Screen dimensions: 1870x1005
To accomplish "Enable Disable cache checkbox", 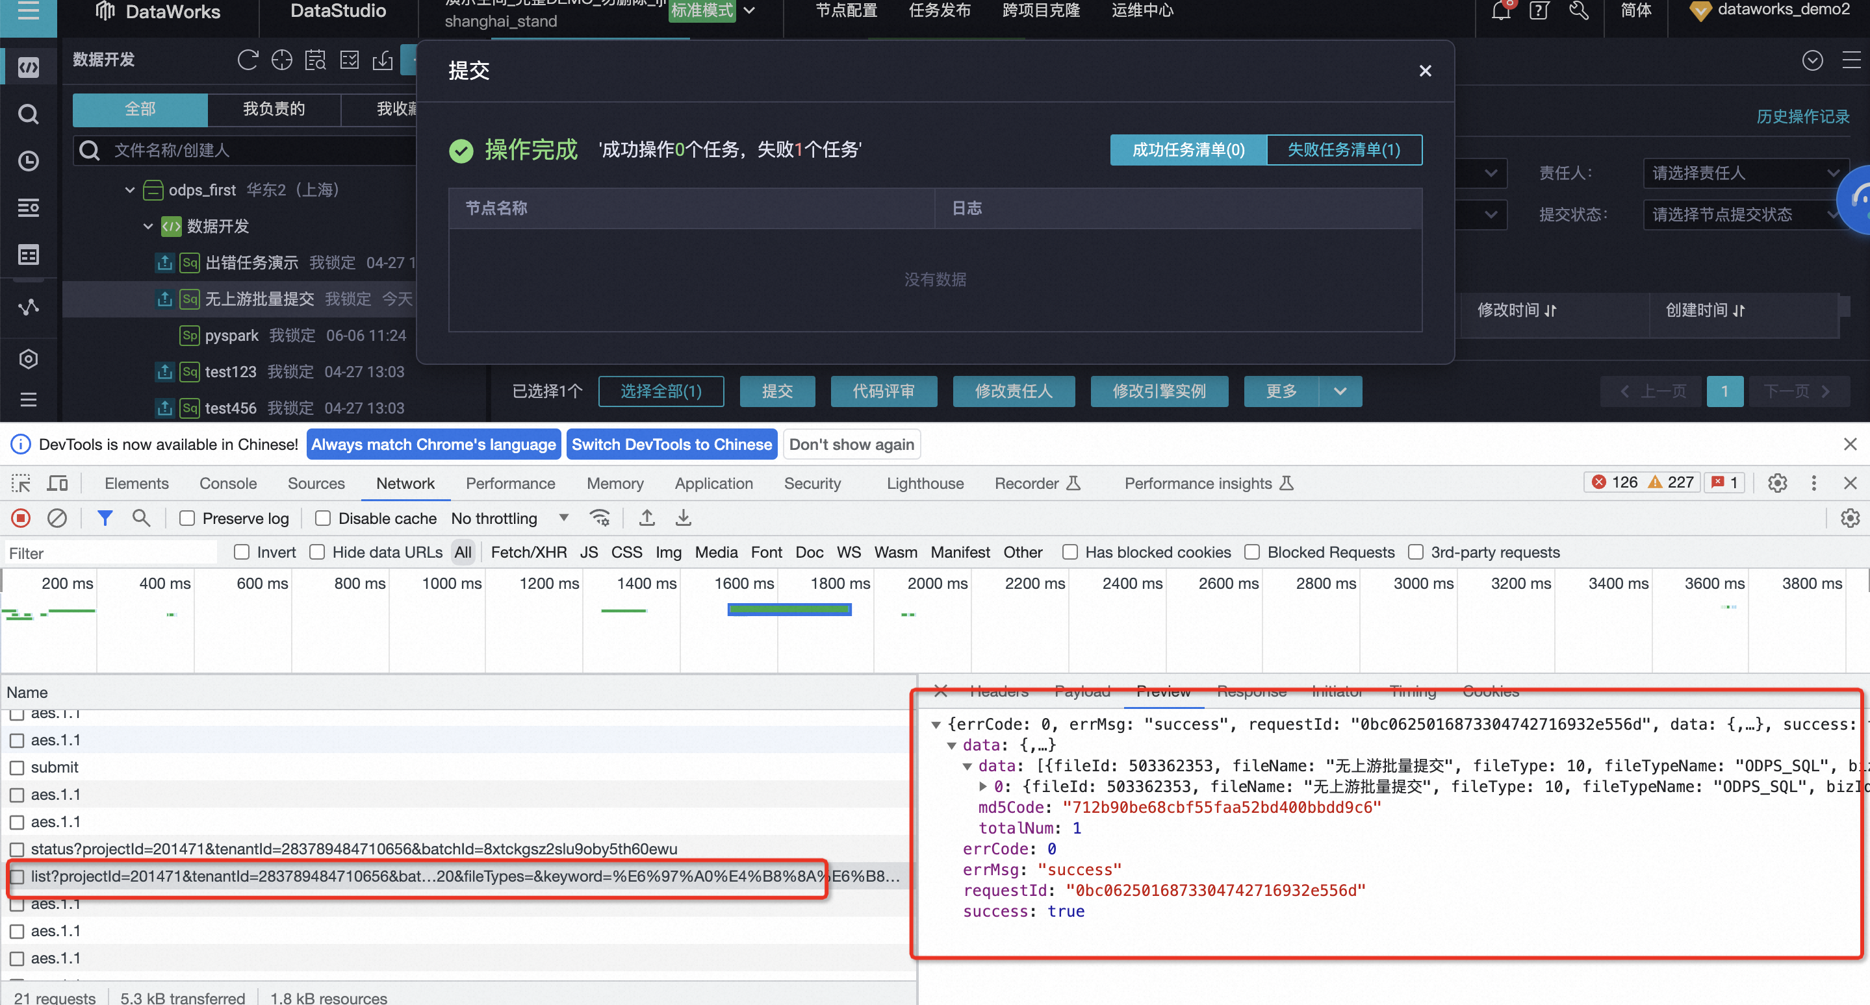I will pos(323,519).
